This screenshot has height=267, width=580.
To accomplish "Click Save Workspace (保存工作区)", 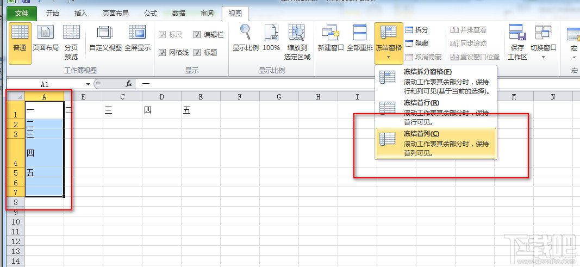I will [x=517, y=43].
